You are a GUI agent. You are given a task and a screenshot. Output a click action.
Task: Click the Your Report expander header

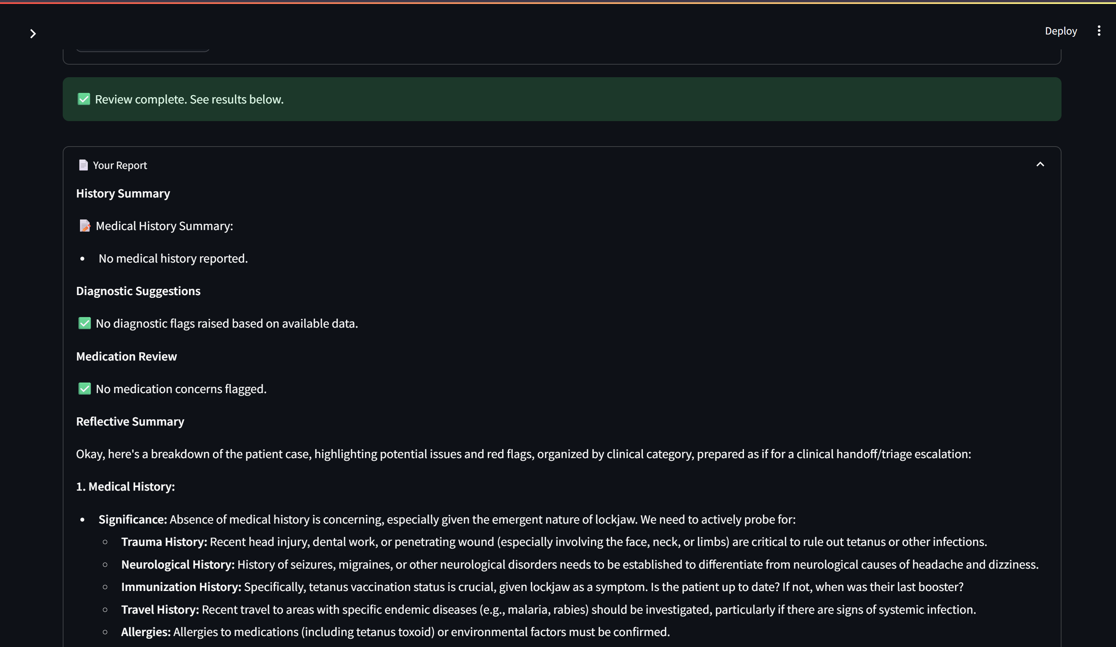(x=562, y=165)
